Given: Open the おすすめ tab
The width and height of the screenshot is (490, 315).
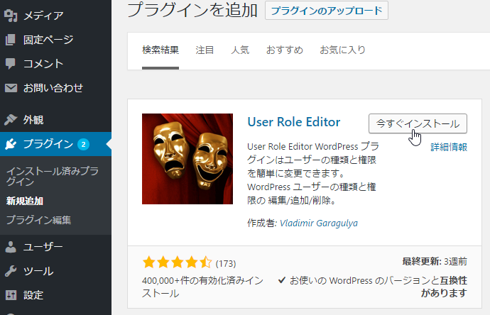Looking at the screenshot, I should point(284,50).
